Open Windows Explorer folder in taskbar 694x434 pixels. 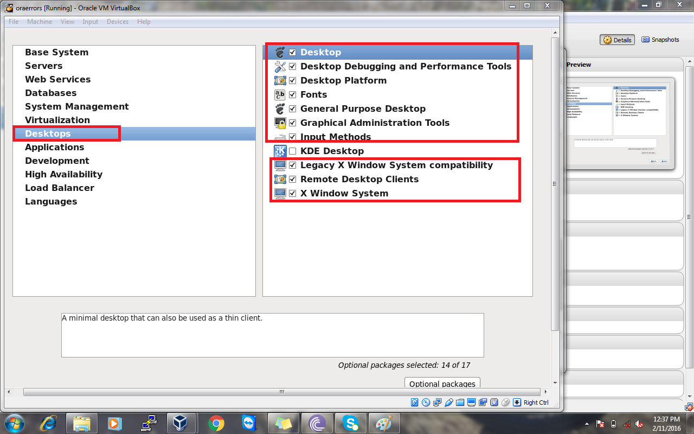tap(82, 423)
